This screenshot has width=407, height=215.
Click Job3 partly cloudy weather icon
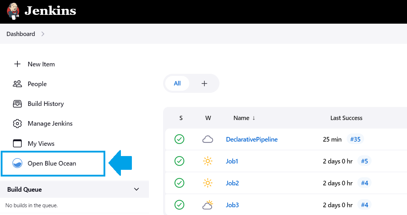coord(208,205)
